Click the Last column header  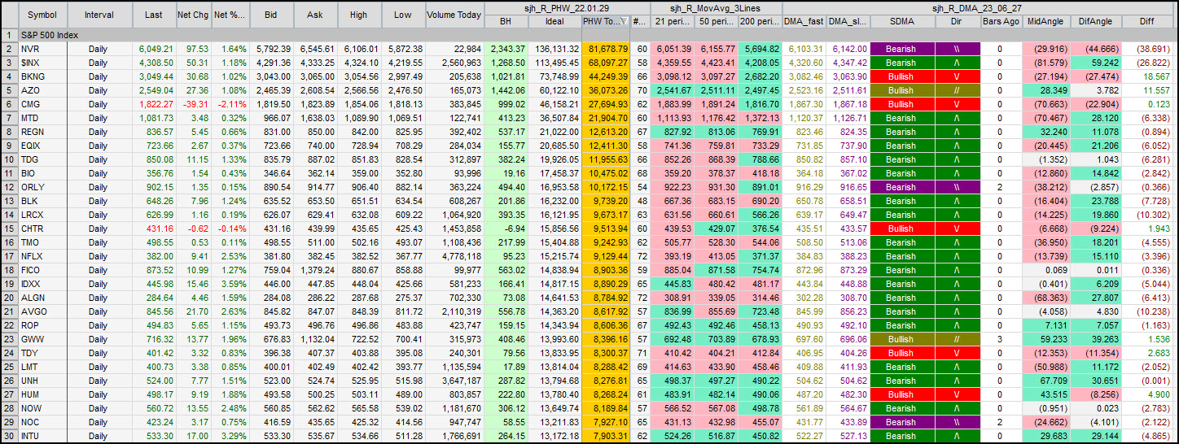click(x=153, y=15)
